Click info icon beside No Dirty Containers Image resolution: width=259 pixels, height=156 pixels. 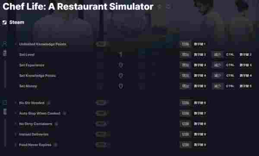pyautogui.click(x=56, y=124)
